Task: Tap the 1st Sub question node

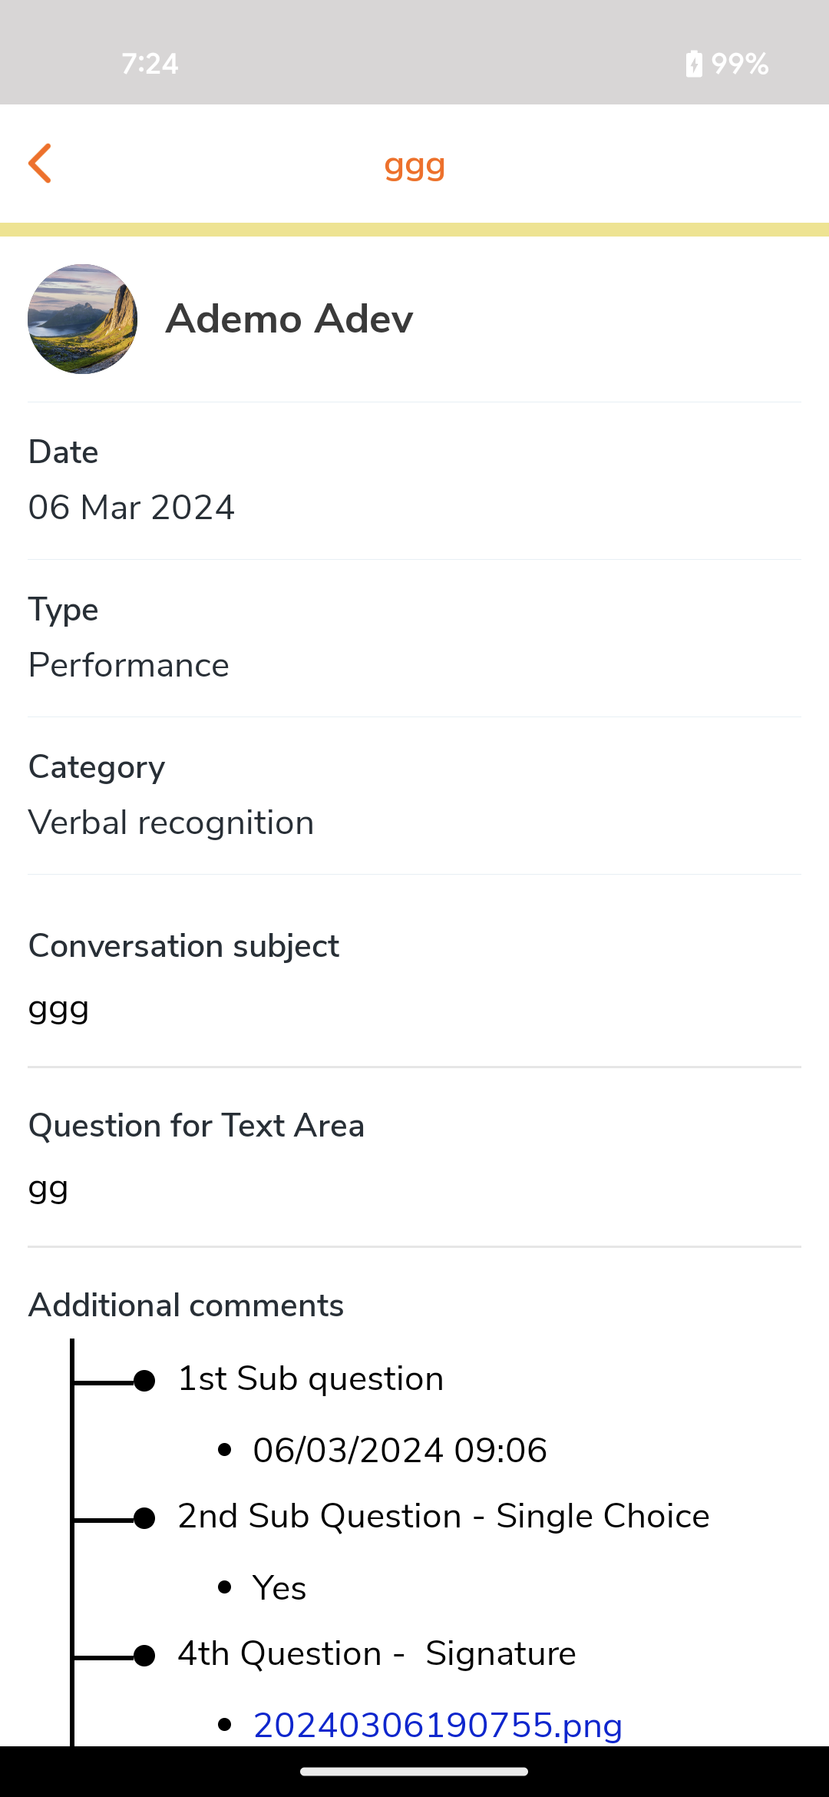Action: pos(311,1379)
